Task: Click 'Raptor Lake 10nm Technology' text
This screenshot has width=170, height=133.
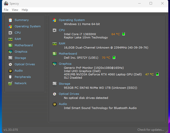Action: [86, 37]
